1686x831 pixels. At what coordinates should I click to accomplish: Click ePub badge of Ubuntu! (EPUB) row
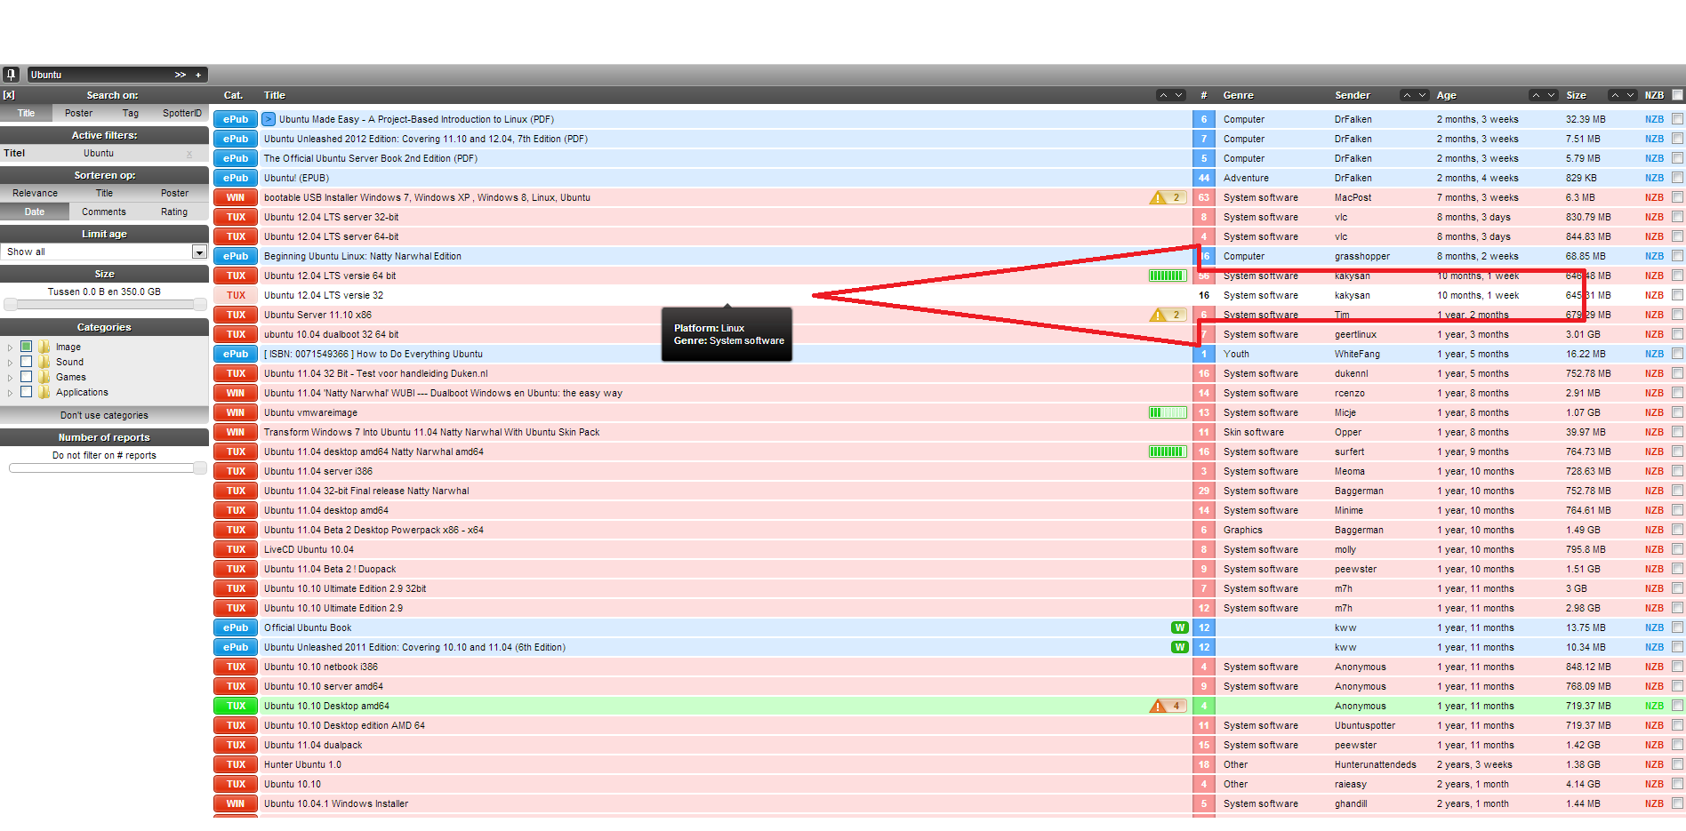236,178
